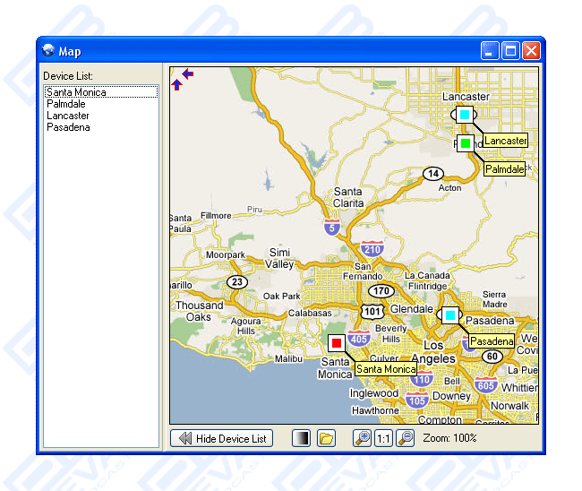
Task: Click the zoom in magnifier button
Action: coord(362,438)
